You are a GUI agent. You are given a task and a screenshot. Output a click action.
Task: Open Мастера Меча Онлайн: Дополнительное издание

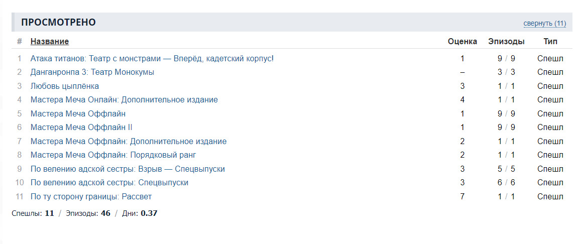click(x=124, y=99)
